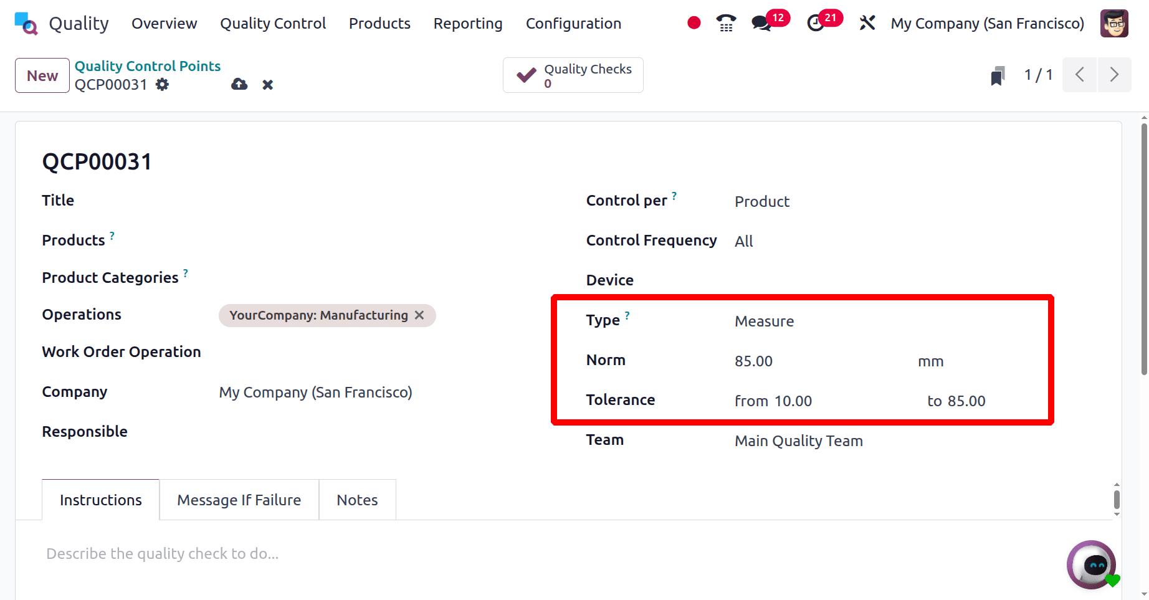Open the Type dropdown showing Measure
Viewport: 1149px width, 600px height.
click(x=764, y=321)
